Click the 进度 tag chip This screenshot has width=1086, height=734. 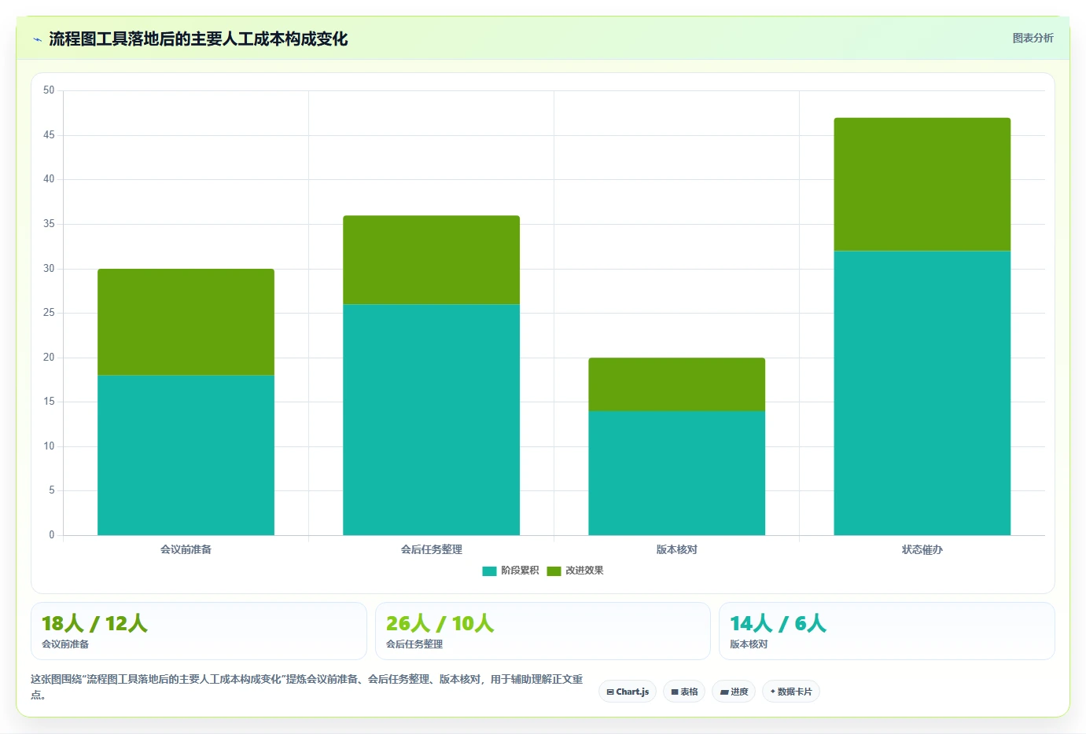coord(734,692)
